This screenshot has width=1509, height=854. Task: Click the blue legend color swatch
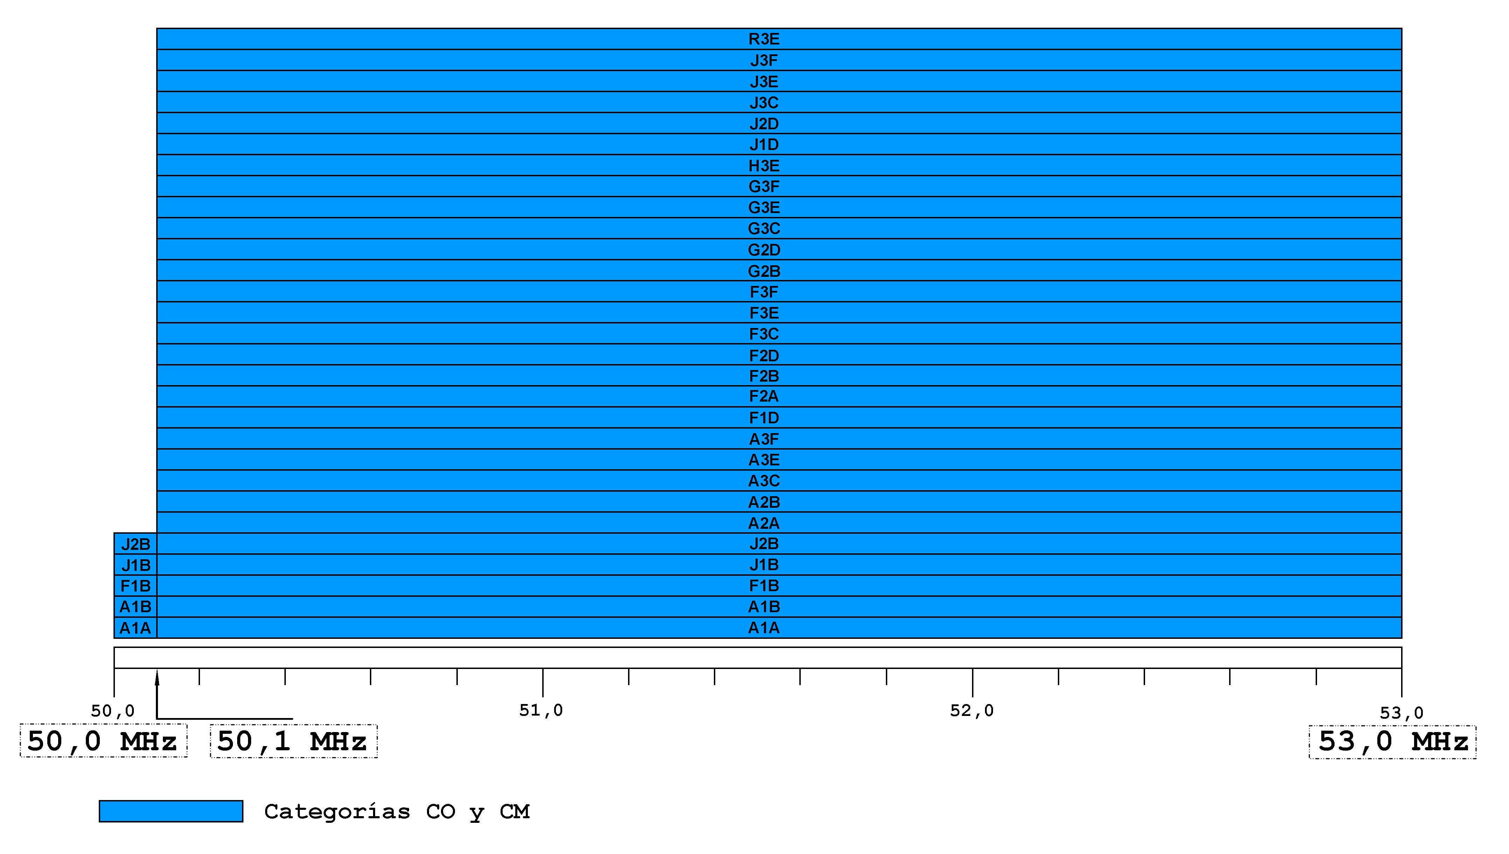(x=171, y=811)
